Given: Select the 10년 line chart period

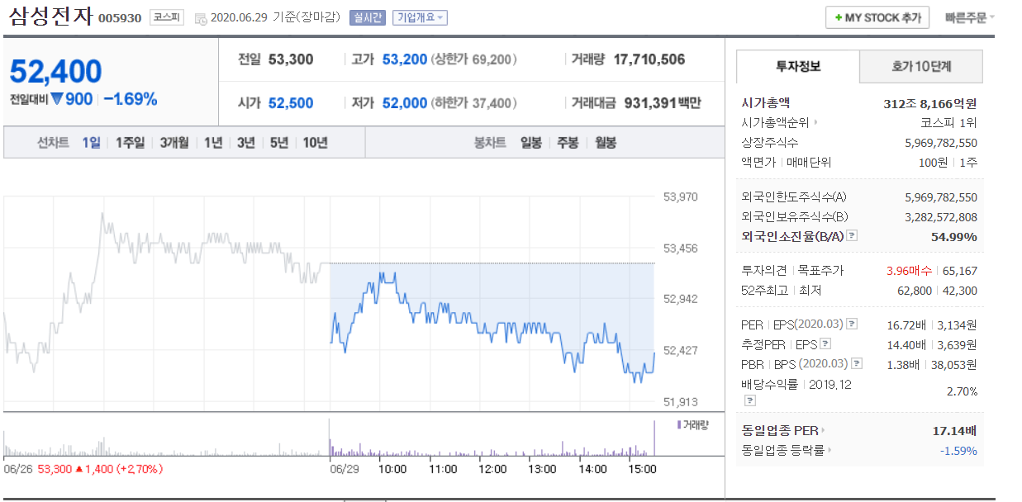Looking at the screenshot, I should coord(316,143).
